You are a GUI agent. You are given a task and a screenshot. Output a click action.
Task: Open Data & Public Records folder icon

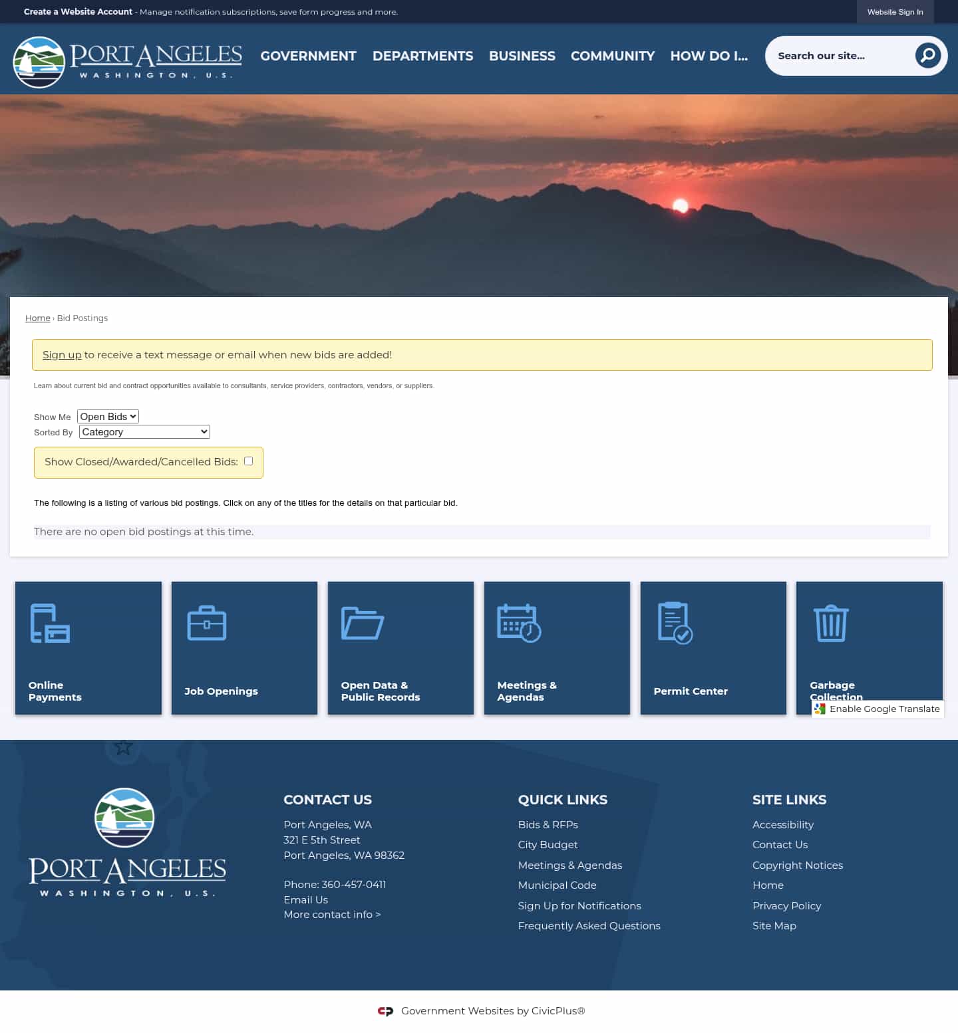pyautogui.click(x=362, y=624)
